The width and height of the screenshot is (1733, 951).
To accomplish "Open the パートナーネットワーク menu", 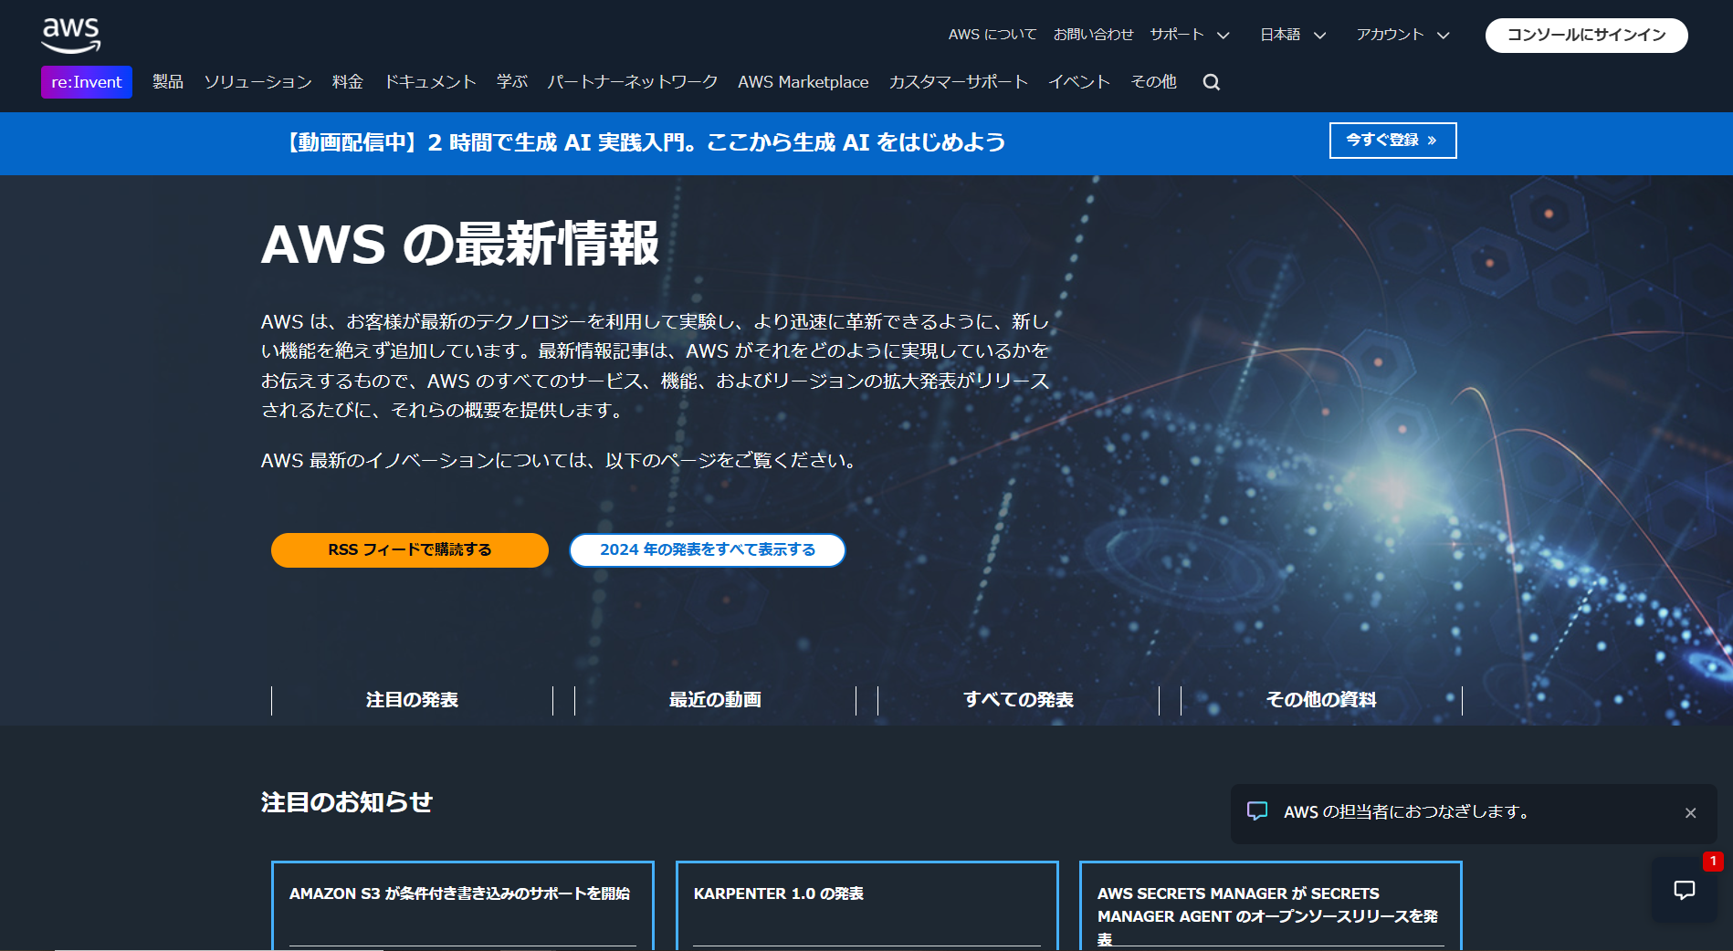I will click(633, 82).
